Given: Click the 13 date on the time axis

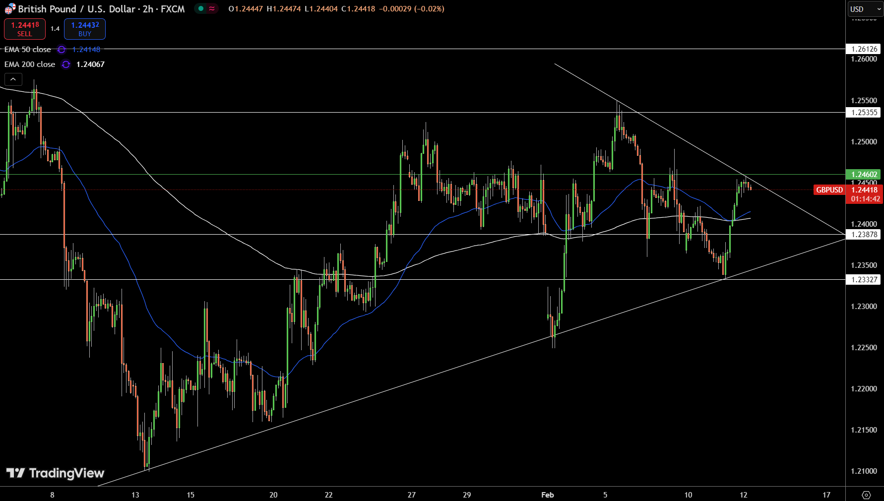Looking at the screenshot, I should point(135,495).
